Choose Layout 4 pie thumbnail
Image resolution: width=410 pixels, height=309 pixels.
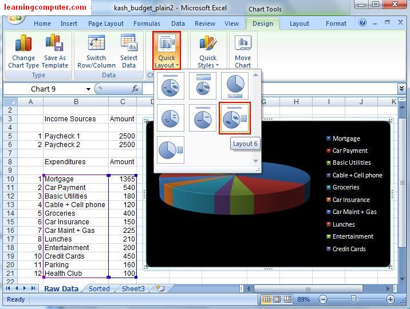(x=171, y=118)
